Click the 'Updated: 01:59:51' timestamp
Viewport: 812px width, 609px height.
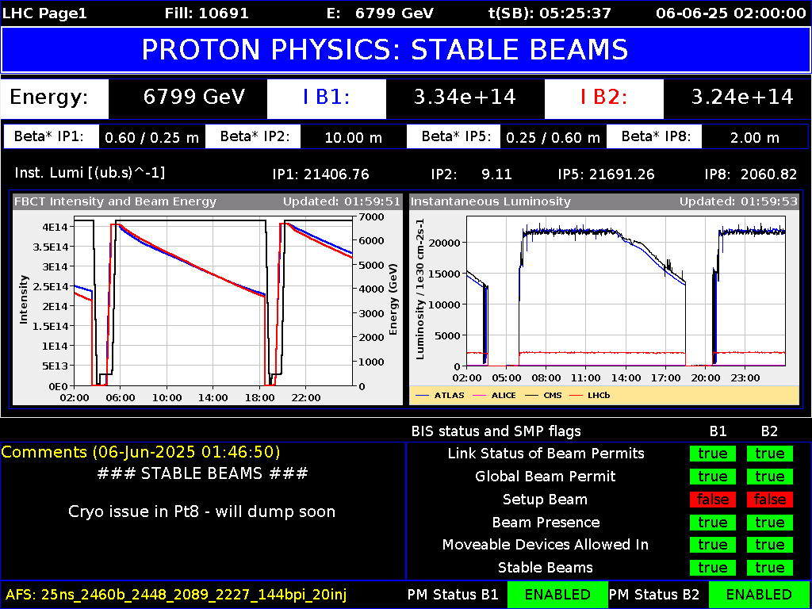(341, 201)
